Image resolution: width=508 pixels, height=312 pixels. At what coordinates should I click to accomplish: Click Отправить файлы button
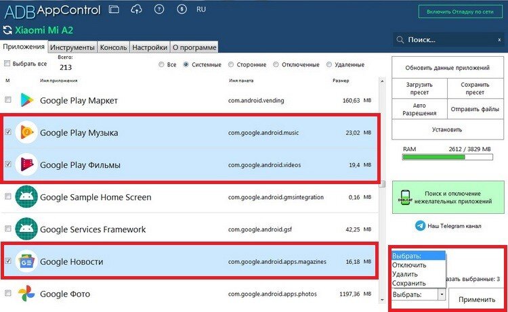[x=475, y=109]
